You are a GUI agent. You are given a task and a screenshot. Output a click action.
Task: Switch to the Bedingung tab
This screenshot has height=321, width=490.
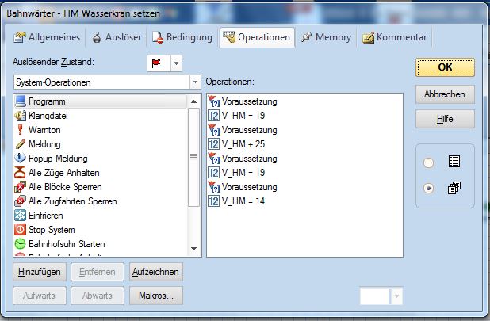point(183,37)
